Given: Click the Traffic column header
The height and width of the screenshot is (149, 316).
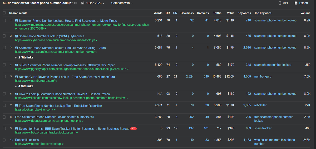Looking at the screenshot, I should pyautogui.click(x=217, y=13).
